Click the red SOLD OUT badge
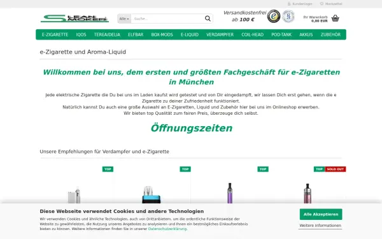The image size is (382, 239). coord(336,169)
